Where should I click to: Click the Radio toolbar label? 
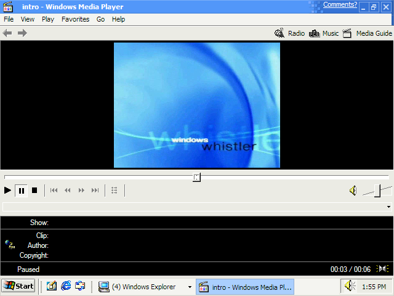click(x=296, y=33)
